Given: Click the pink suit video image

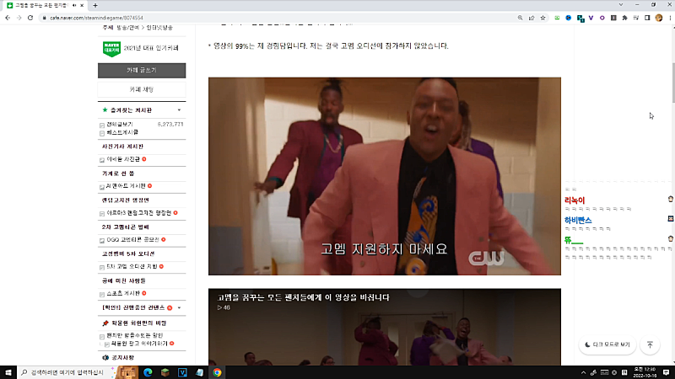Looking at the screenshot, I should click(x=385, y=176).
